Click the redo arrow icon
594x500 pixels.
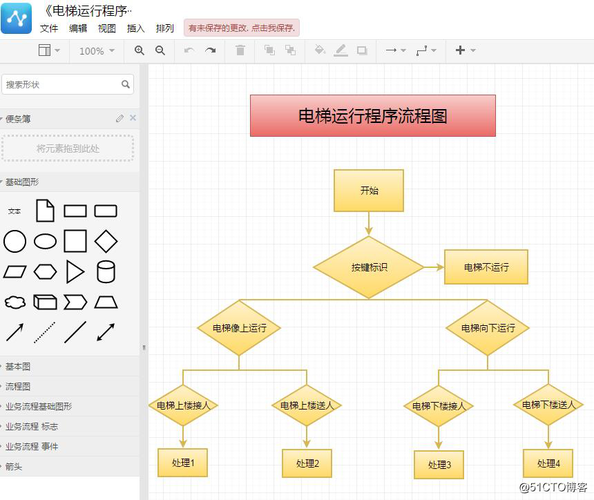click(210, 50)
